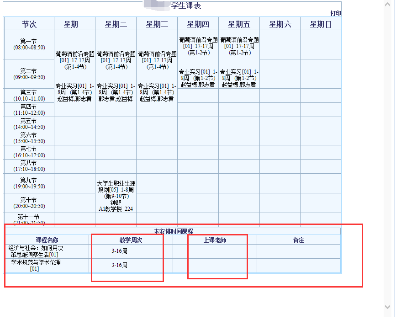Click the 上课老师 column header

point(215,240)
